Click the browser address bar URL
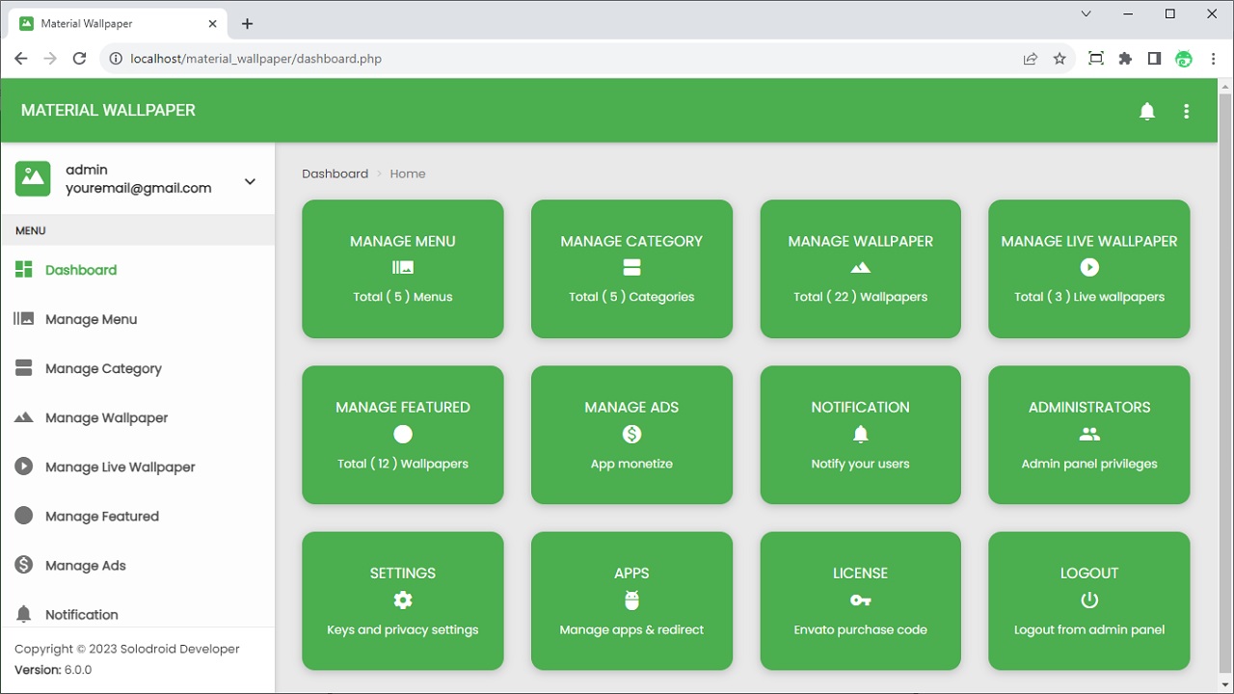 click(255, 59)
